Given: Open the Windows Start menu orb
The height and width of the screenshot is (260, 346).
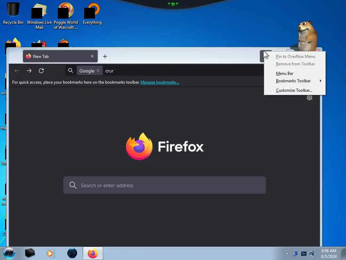Looking at the screenshot, I should (x=9, y=253).
